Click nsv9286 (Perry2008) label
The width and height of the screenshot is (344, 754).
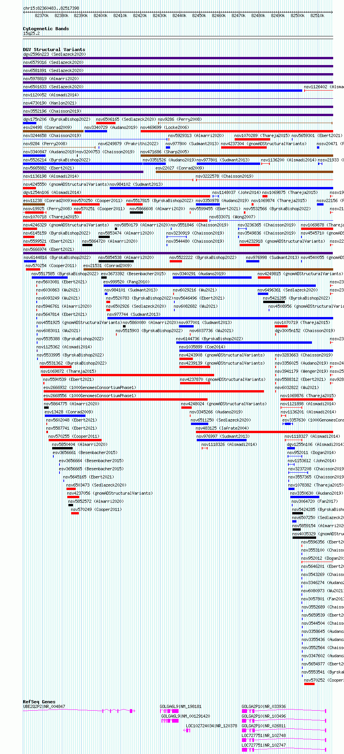click(x=180, y=119)
